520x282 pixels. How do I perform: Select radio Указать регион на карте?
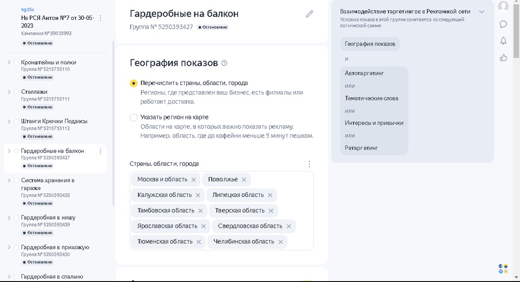tap(134, 117)
